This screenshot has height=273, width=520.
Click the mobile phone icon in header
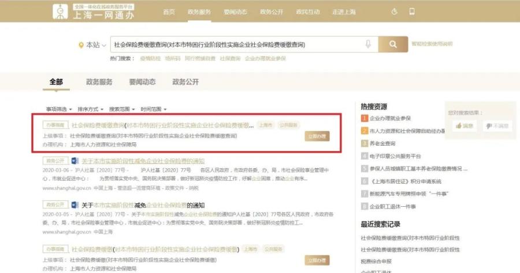pyautogui.click(x=412, y=12)
